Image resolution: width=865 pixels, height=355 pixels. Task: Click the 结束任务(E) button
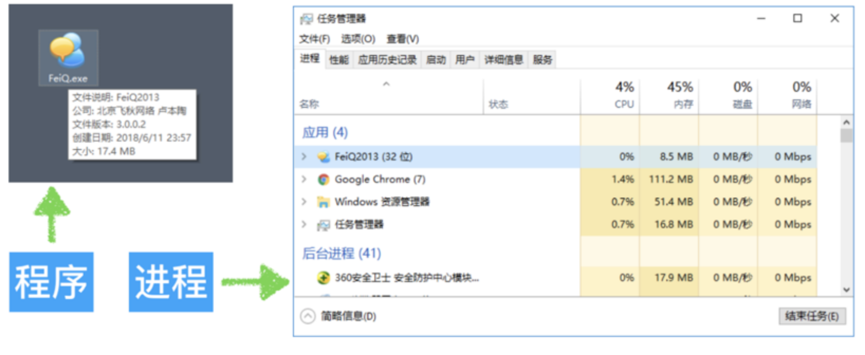point(812,316)
